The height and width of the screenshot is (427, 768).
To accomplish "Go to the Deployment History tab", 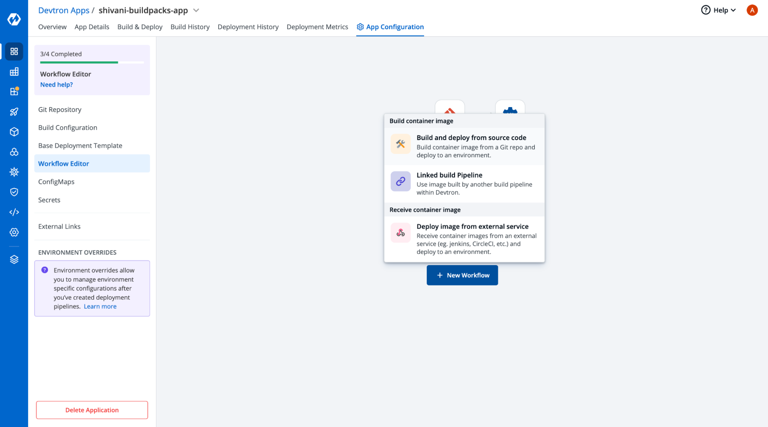I will point(248,27).
